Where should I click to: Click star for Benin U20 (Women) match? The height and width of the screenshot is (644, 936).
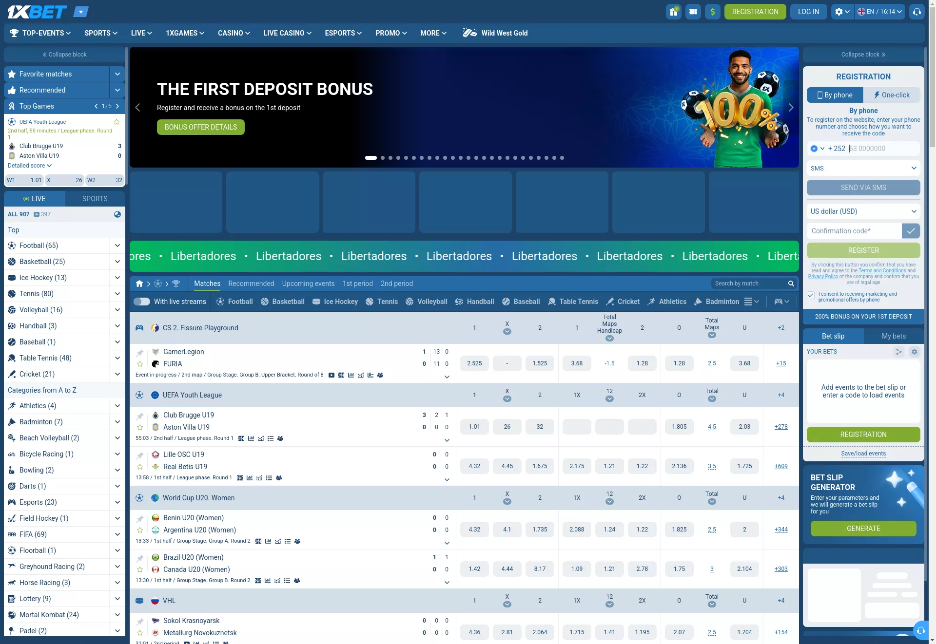pos(140,530)
